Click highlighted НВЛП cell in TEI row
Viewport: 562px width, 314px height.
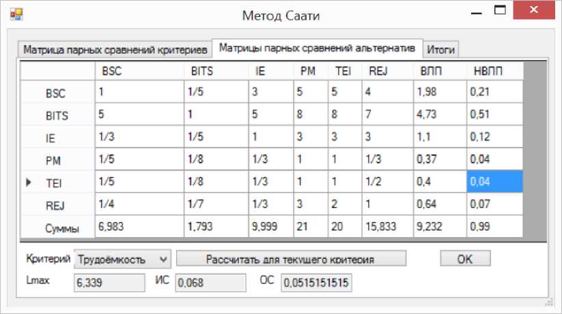494,182
